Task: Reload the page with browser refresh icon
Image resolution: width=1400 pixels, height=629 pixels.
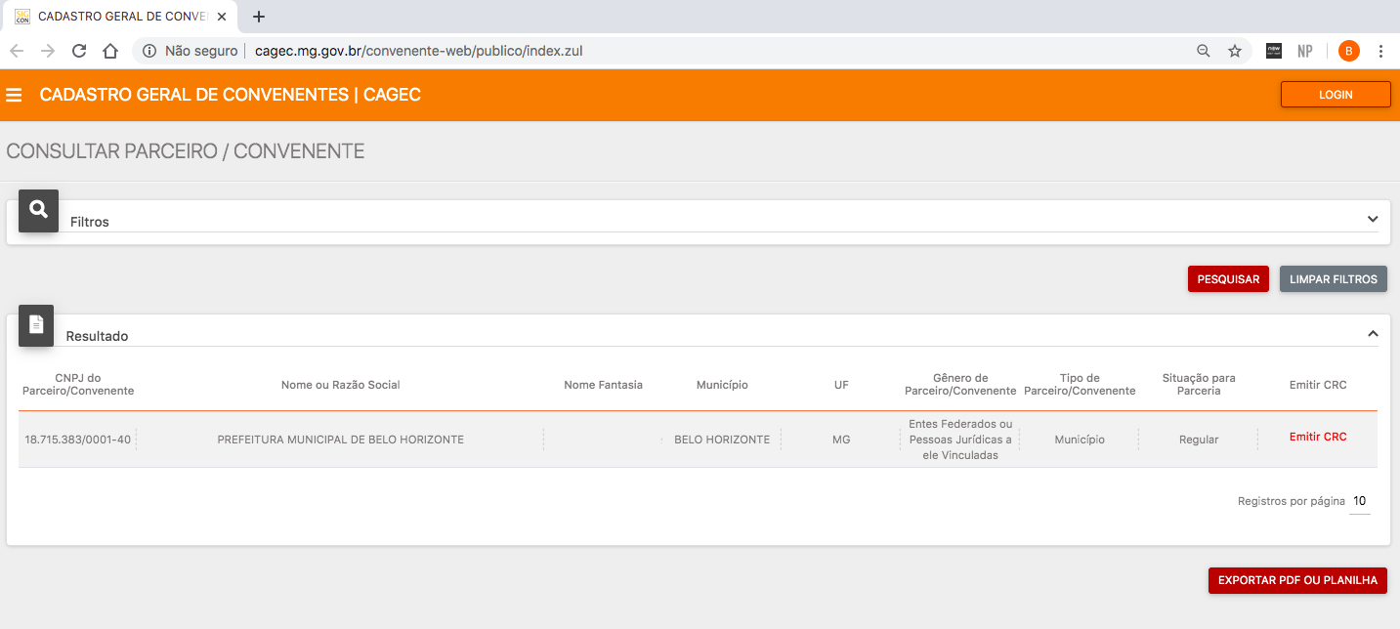Action: [79, 51]
